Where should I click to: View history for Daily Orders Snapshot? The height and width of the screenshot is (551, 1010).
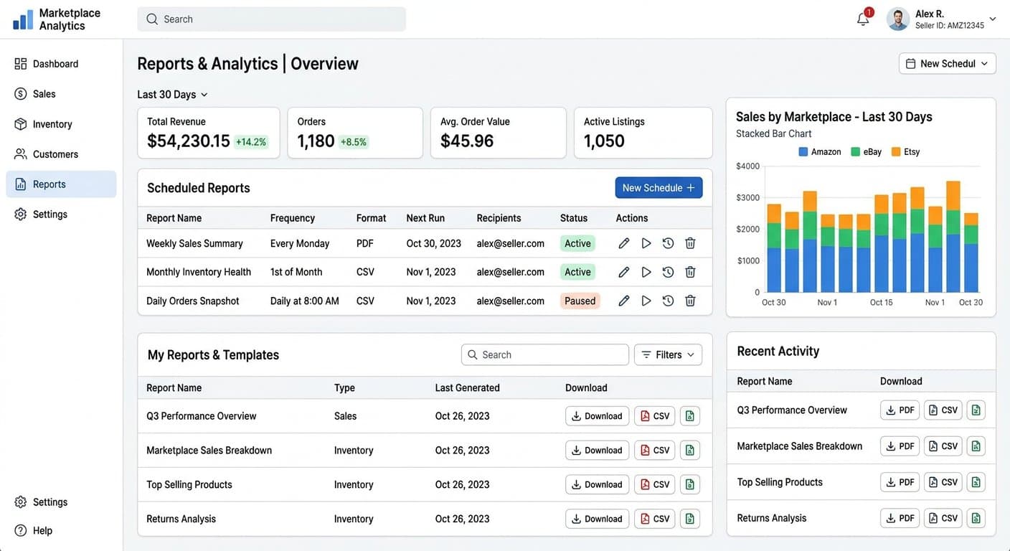(668, 301)
